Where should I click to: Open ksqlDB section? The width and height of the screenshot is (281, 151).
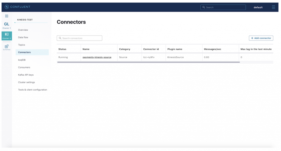click(22, 60)
